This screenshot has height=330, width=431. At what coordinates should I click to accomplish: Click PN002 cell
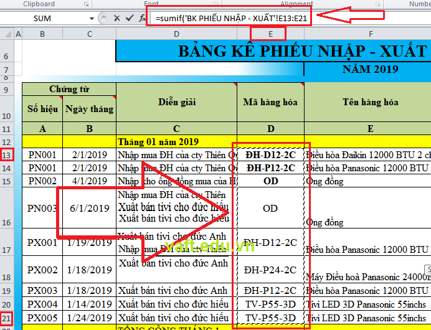pyautogui.click(x=42, y=181)
